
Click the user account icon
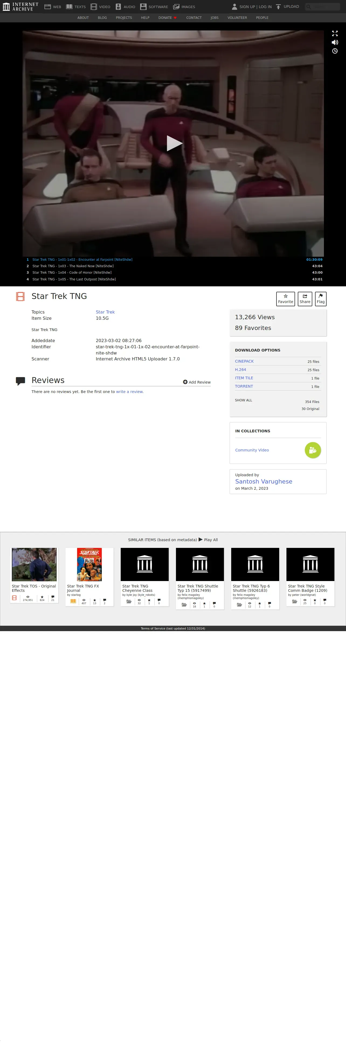234,6
